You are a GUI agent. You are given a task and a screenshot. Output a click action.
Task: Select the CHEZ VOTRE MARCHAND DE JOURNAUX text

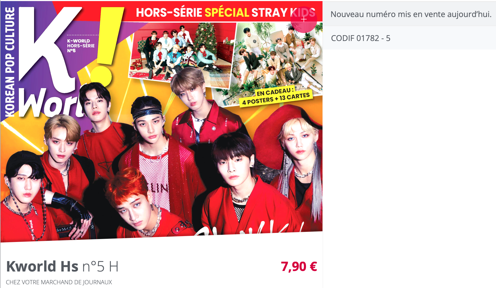tap(59, 282)
